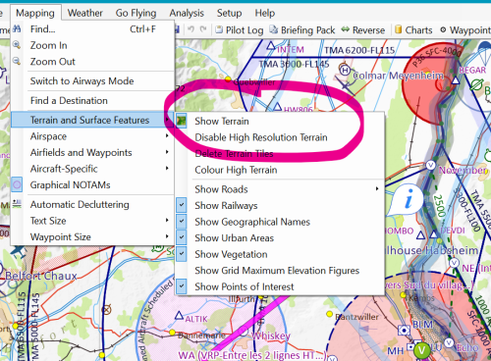Image resolution: width=491 pixels, height=361 pixels.
Task: Click the yellow Guebwiller town dot
Action: click(x=228, y=78)
